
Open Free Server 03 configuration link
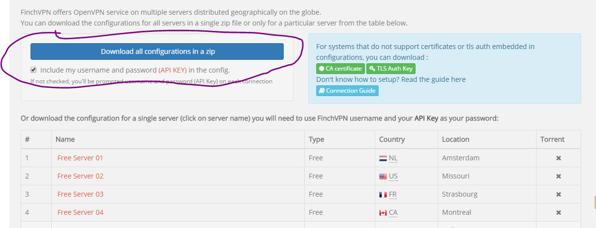(x=80, y=194)
